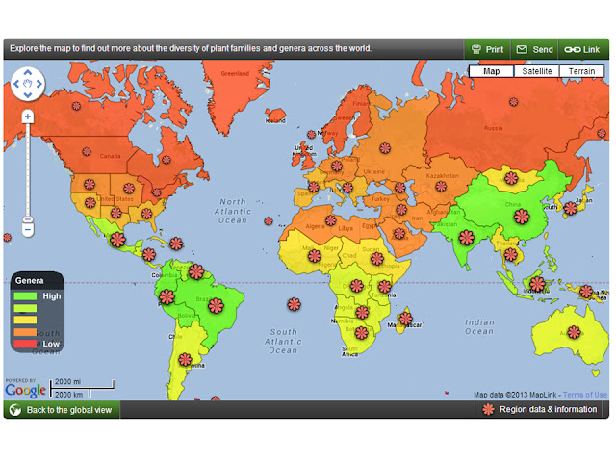Click the Google logo

click(26, 390)
